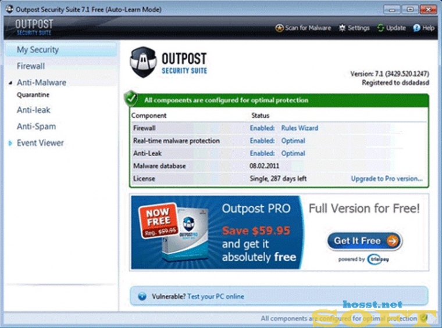This screenshot has height=328, width=442.
Task: Maximize the Outpost window
Action: tap(410, 9)
